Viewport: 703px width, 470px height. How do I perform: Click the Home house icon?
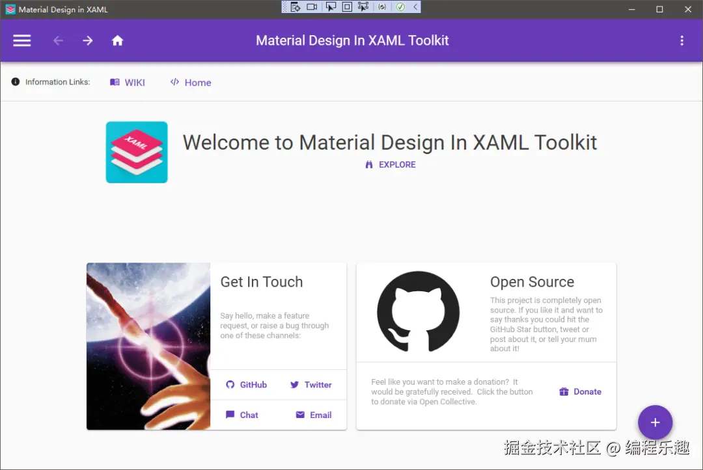pos(117,41)
